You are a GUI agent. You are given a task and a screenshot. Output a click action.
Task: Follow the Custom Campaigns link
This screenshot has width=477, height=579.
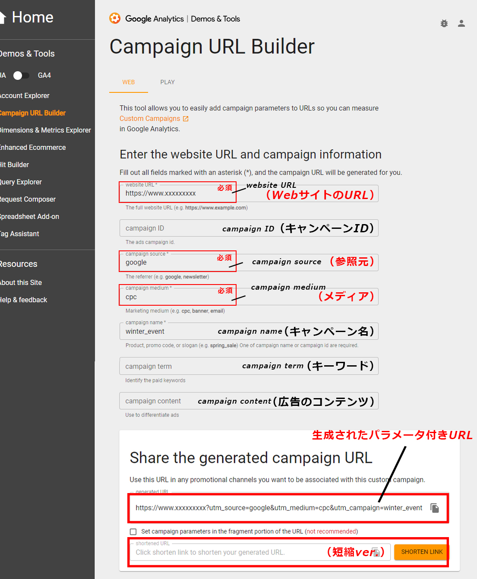(x=150, y=119)
